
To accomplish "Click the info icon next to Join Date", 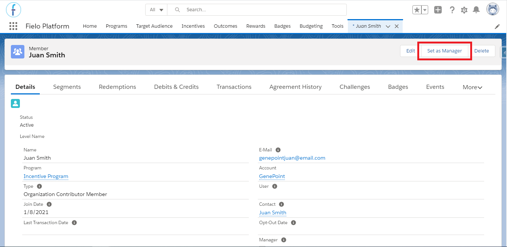I will click(x=49, y=204).
